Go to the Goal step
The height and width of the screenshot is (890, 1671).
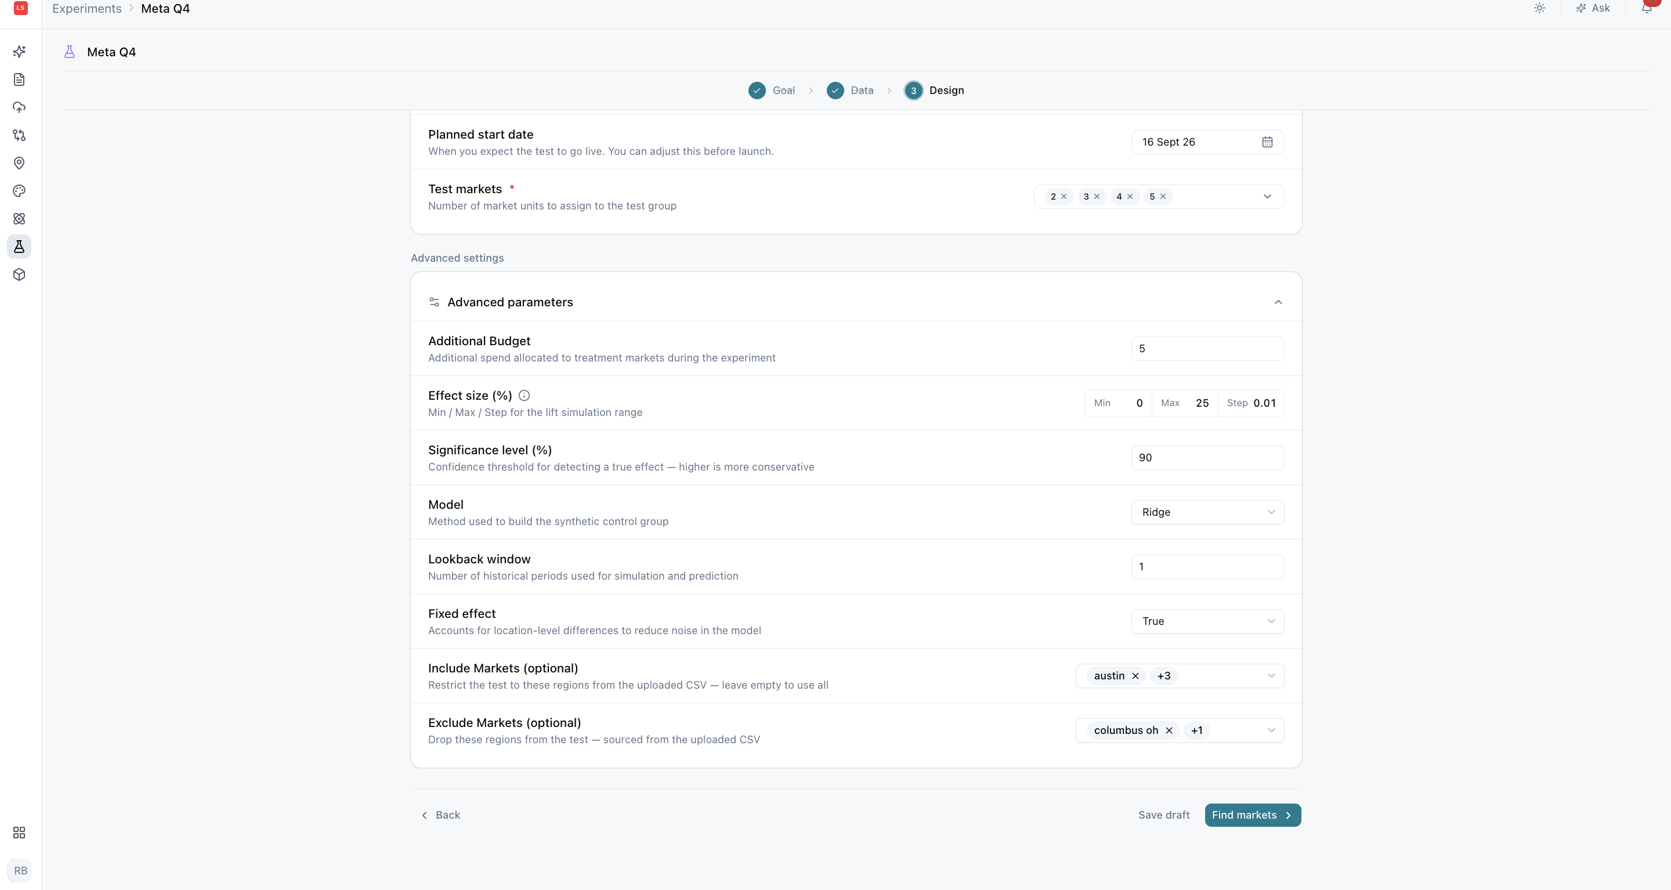tap(771, 91)
